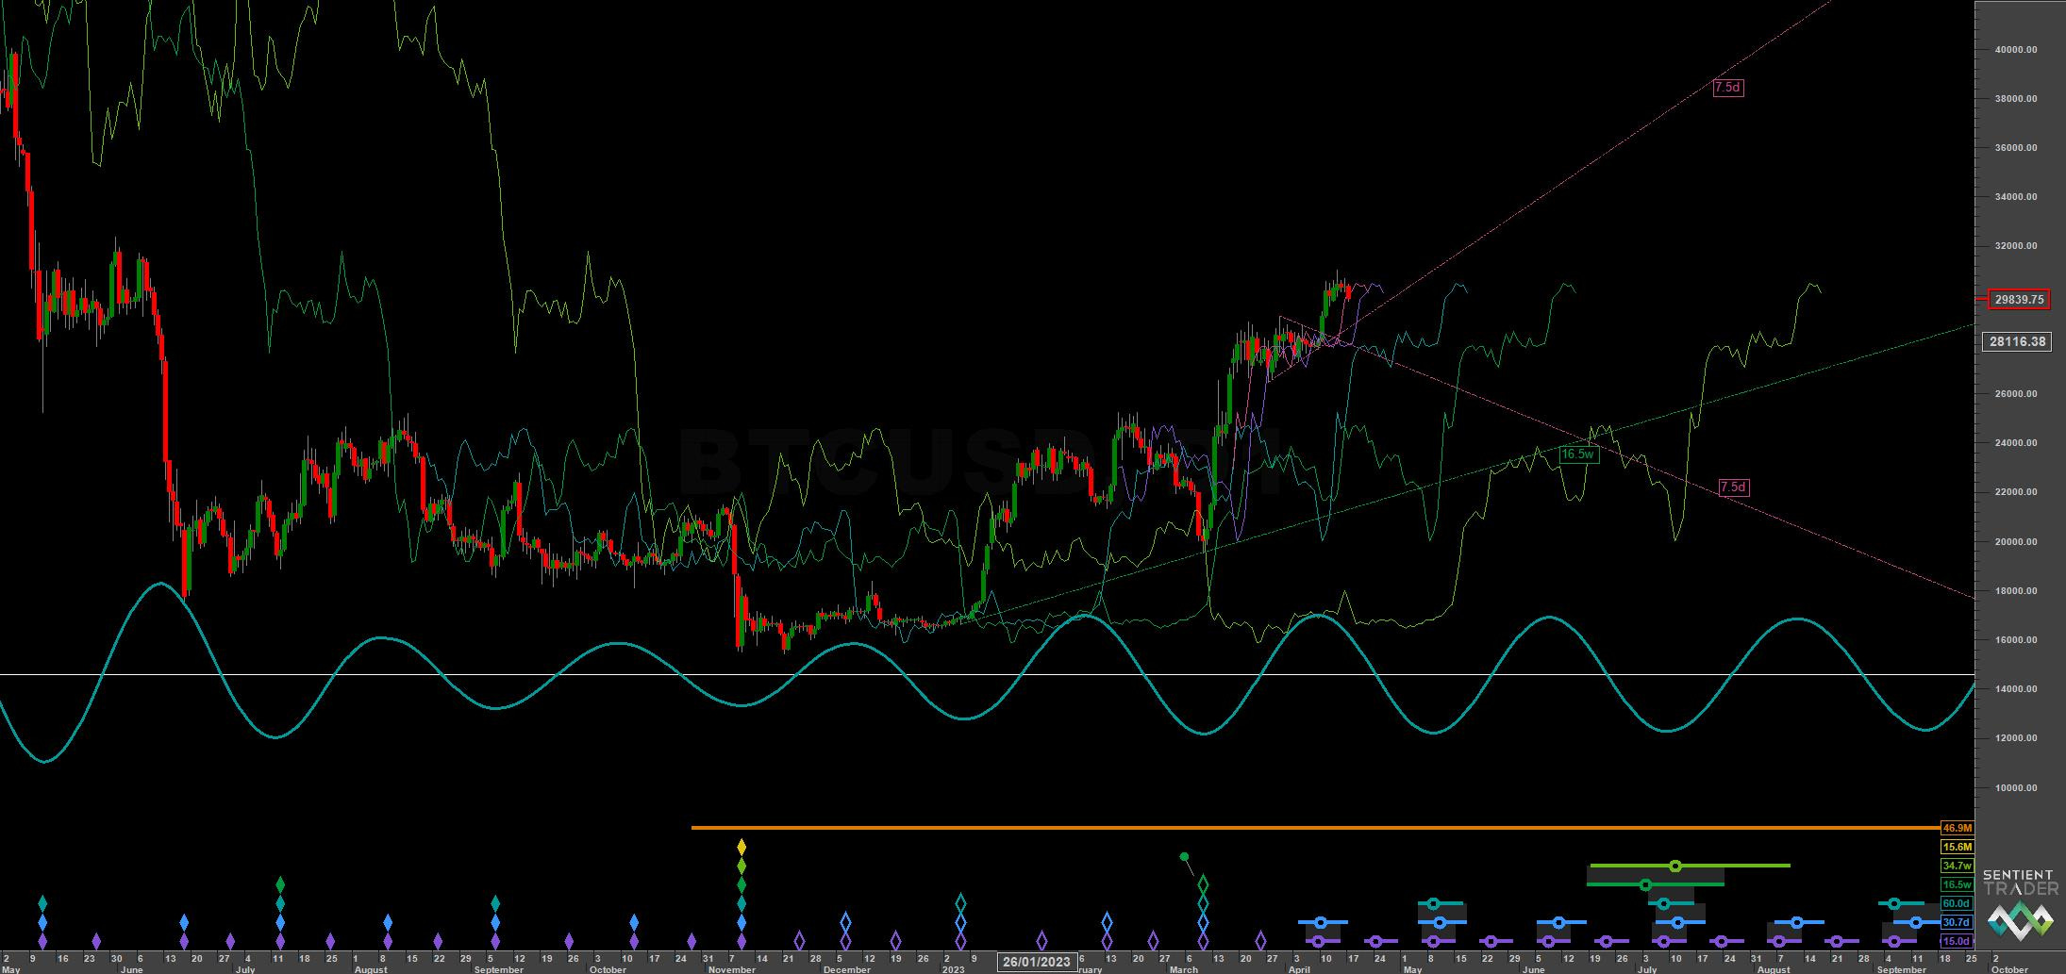This screenshot has width=2066, height=974.
Task: Click the 26/01/2023 date box
Action: pyautogui.click(x=1037, y=963)
